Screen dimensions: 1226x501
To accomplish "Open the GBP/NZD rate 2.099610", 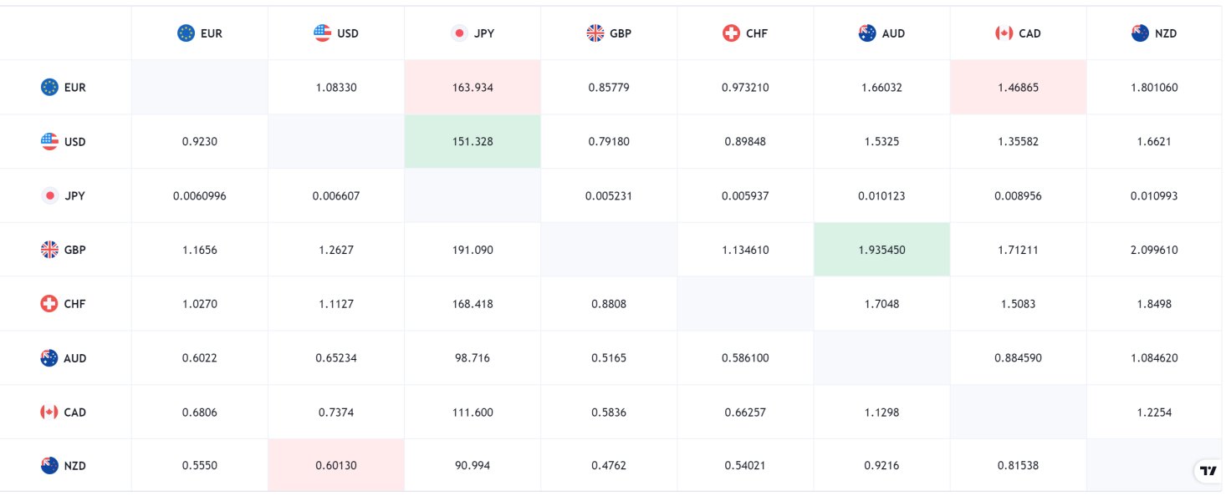I will coord(1154,250).
